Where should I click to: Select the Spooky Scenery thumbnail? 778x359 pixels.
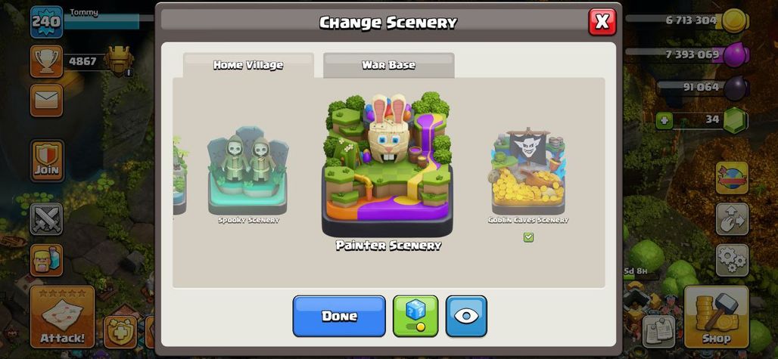pos(248,171)
